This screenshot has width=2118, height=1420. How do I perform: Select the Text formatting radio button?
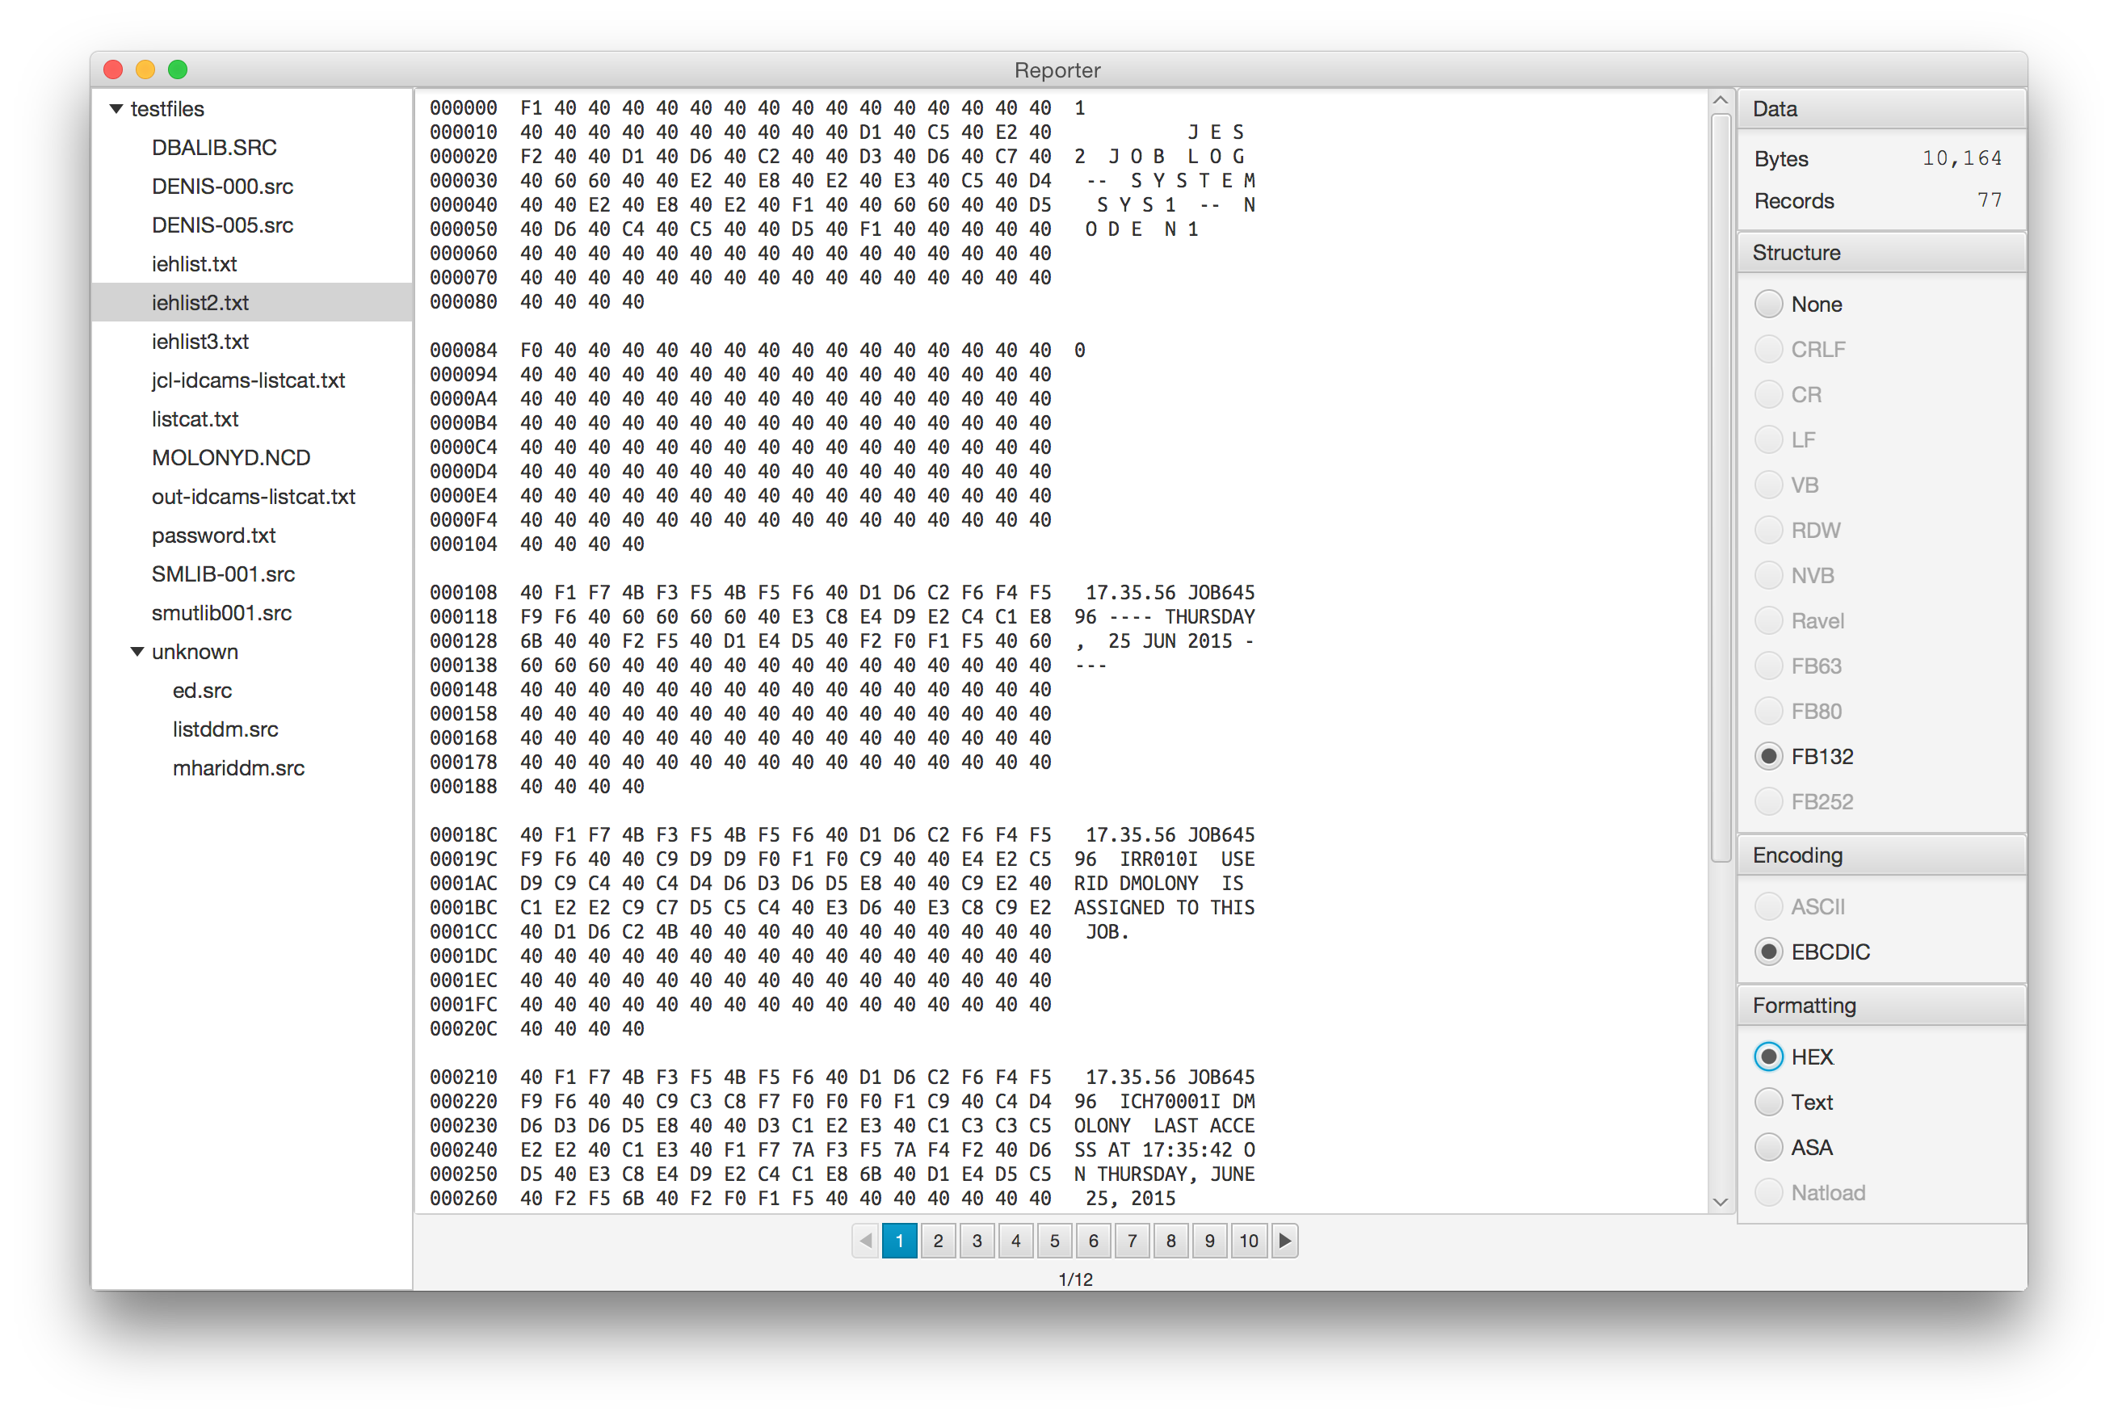pos(1768,1102)
